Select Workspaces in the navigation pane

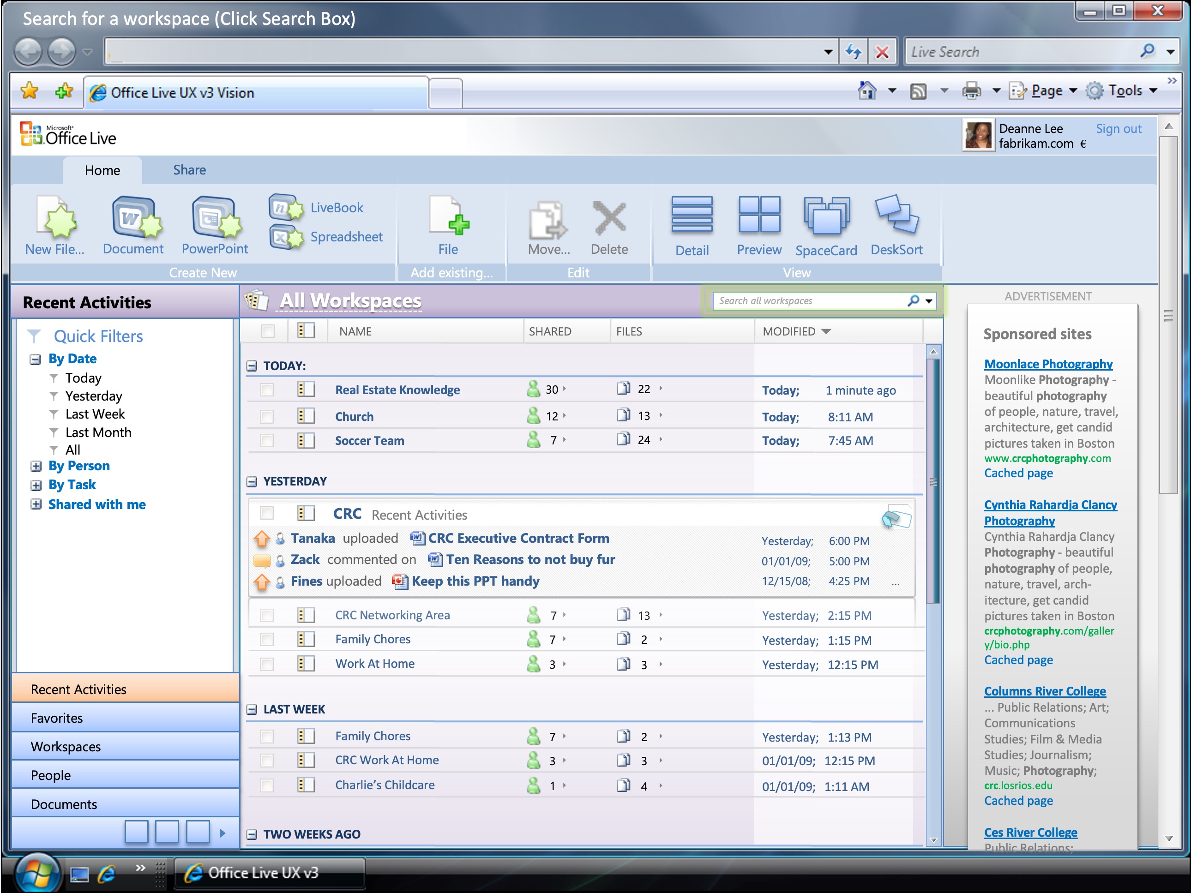(x=125, y=747)
